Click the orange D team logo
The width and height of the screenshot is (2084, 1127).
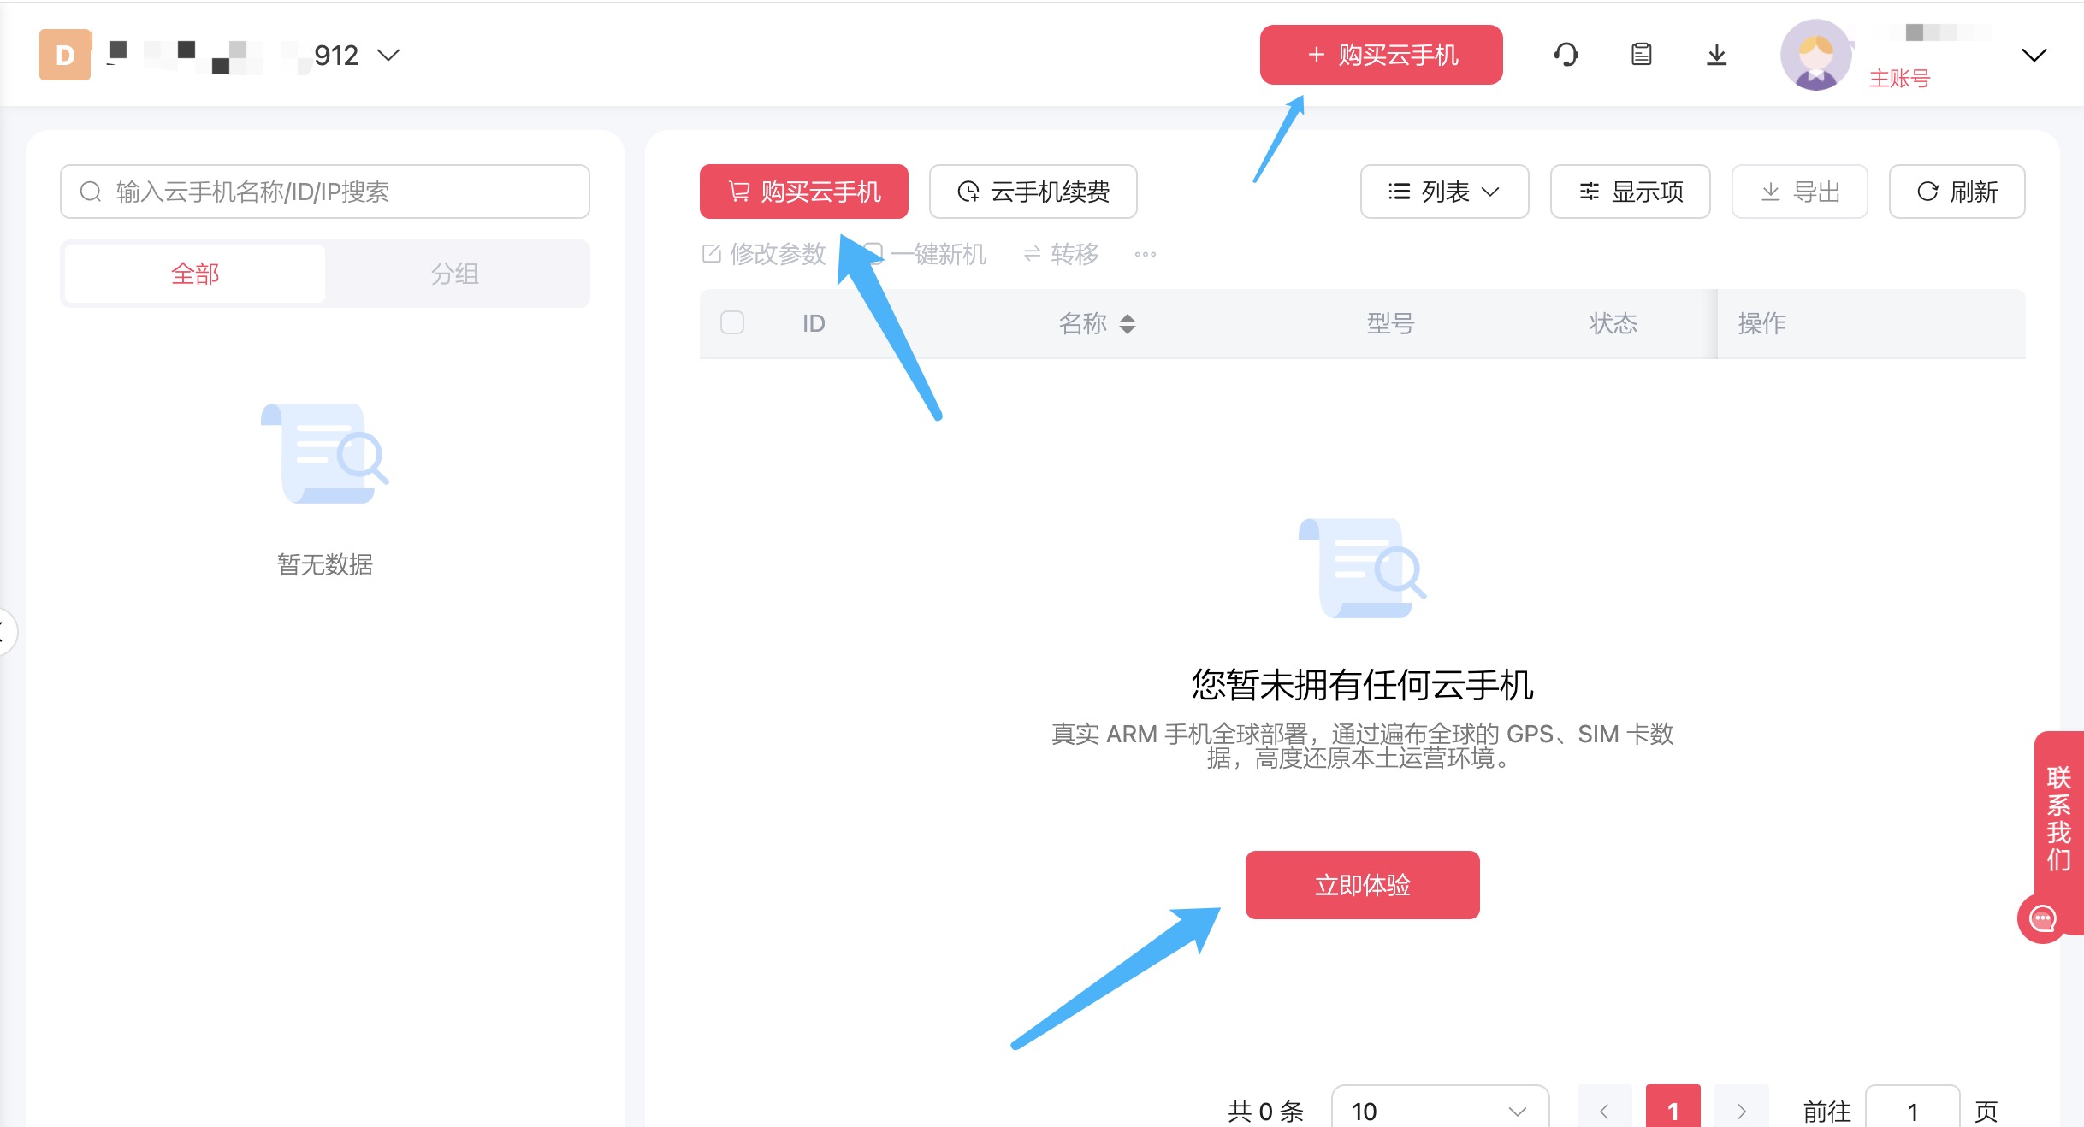tap(65, 55)
